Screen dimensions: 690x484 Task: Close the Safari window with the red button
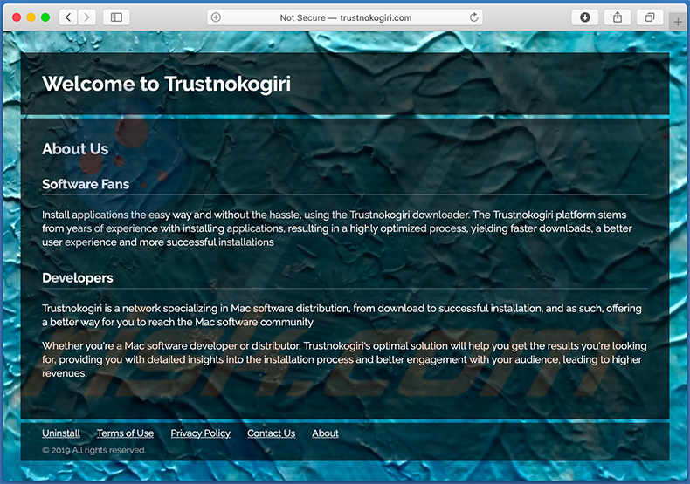pos(17,17)
